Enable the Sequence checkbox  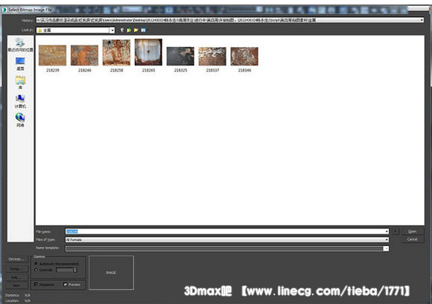(35, 284)
